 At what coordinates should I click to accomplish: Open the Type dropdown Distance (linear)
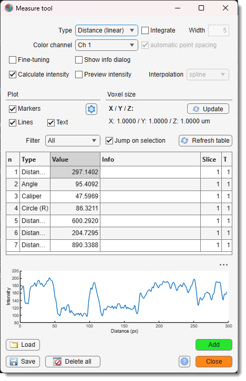point(107,30)
